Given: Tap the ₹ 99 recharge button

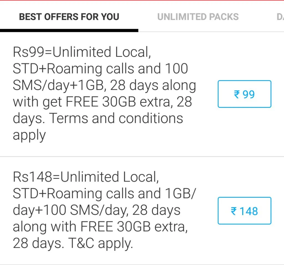Looking at the screenshot, I should [x=244, y=94].
